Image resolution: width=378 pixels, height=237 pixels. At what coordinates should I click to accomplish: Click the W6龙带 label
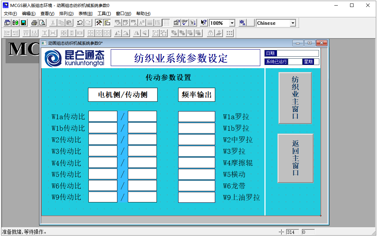[x=234, y=186]
